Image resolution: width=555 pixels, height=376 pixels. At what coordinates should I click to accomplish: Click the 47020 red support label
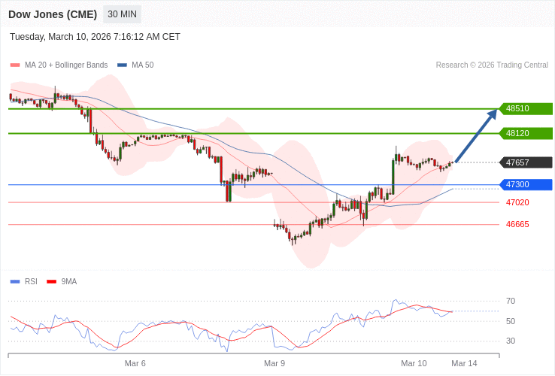coord(517,202)
